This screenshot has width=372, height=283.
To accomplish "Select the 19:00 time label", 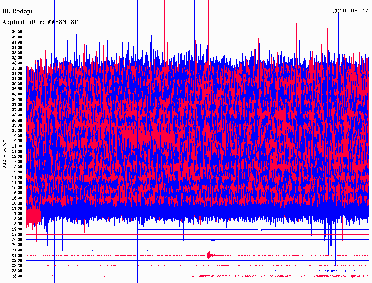I will [17, 229].
